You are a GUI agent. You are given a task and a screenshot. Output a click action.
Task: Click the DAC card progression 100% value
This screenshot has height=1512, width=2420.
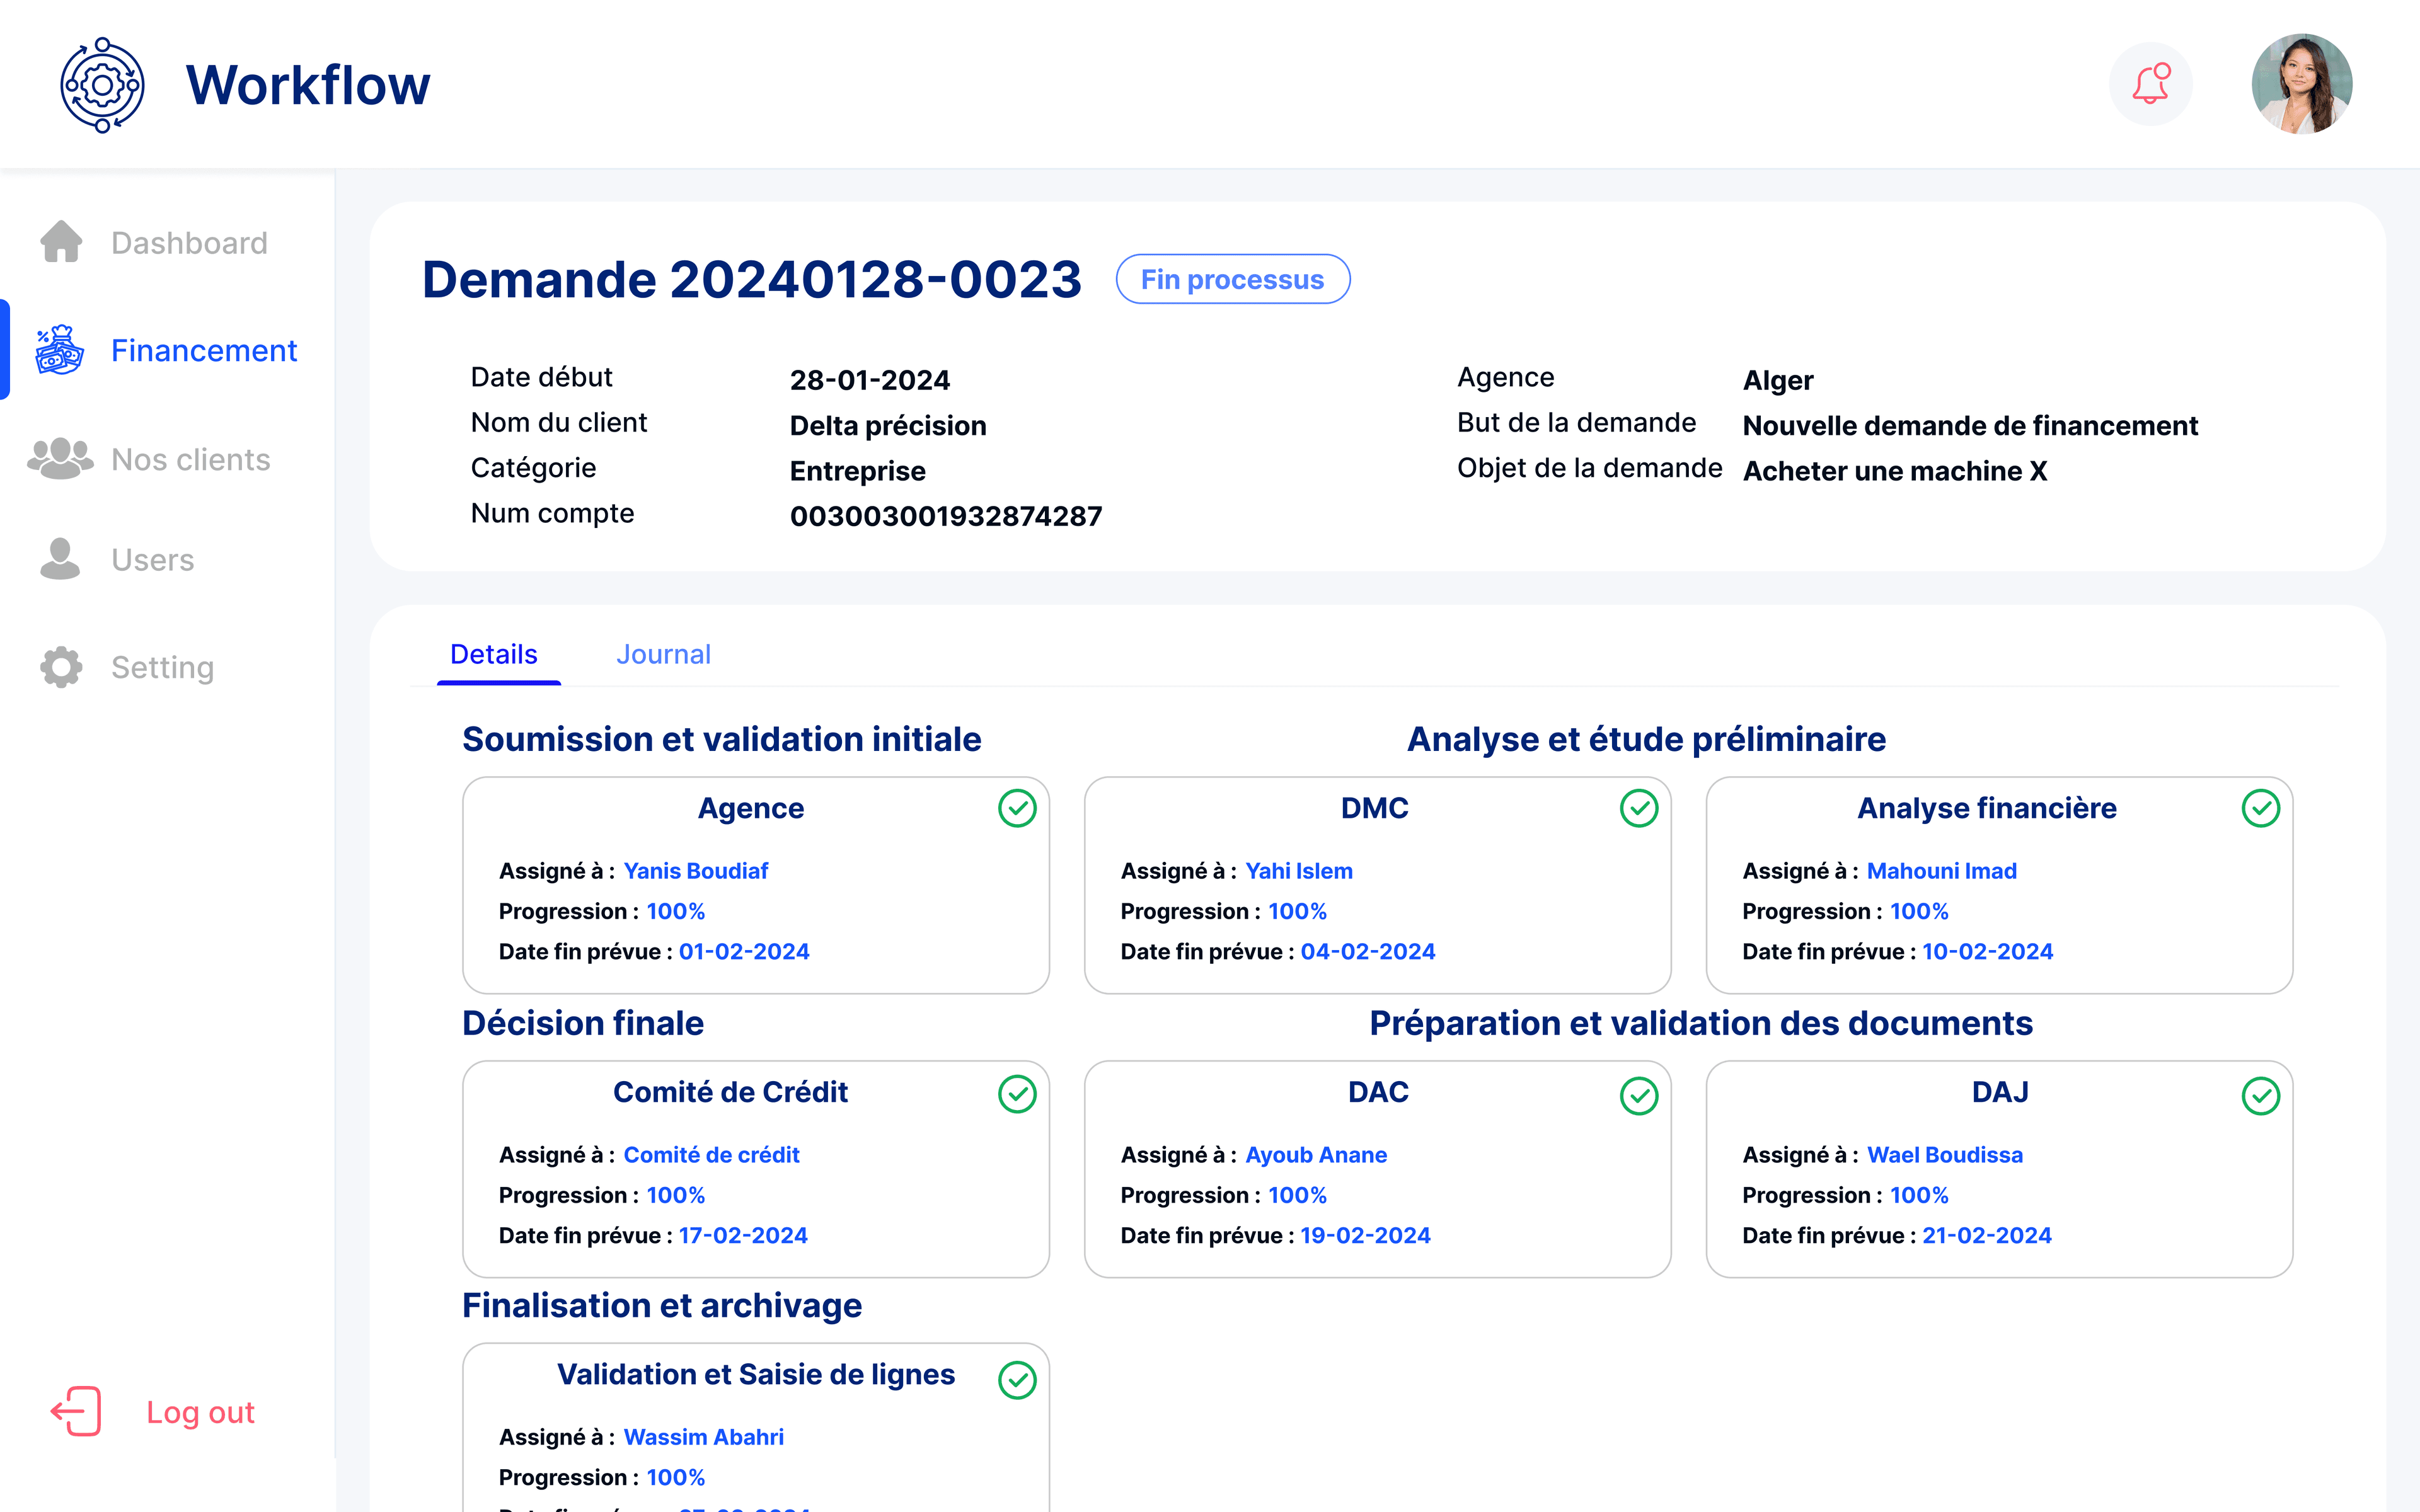pos(1297,1195)
